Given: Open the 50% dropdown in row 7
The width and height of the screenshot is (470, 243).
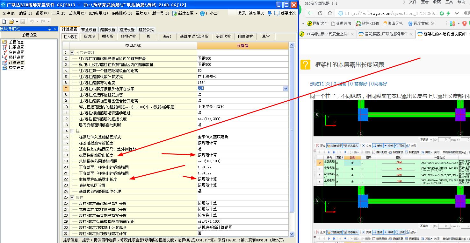Looking at the screenshot, I should pos(286,89).
